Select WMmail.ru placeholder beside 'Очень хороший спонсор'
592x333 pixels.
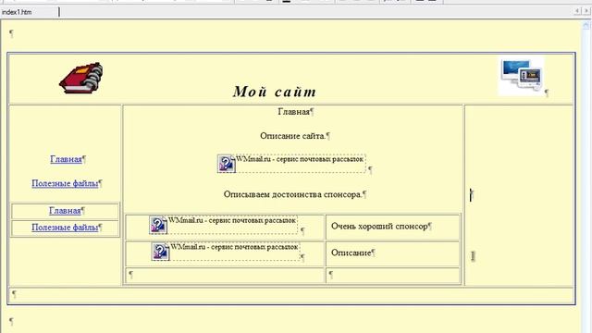pyautogui.click(x=224, y=225)
